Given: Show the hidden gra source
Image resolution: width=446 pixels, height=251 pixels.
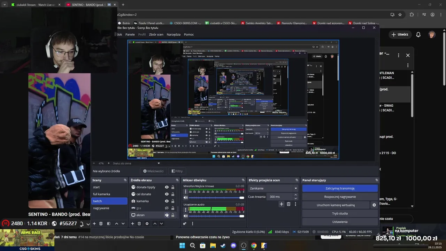Looking at the screenshot, I should (167, 208).
